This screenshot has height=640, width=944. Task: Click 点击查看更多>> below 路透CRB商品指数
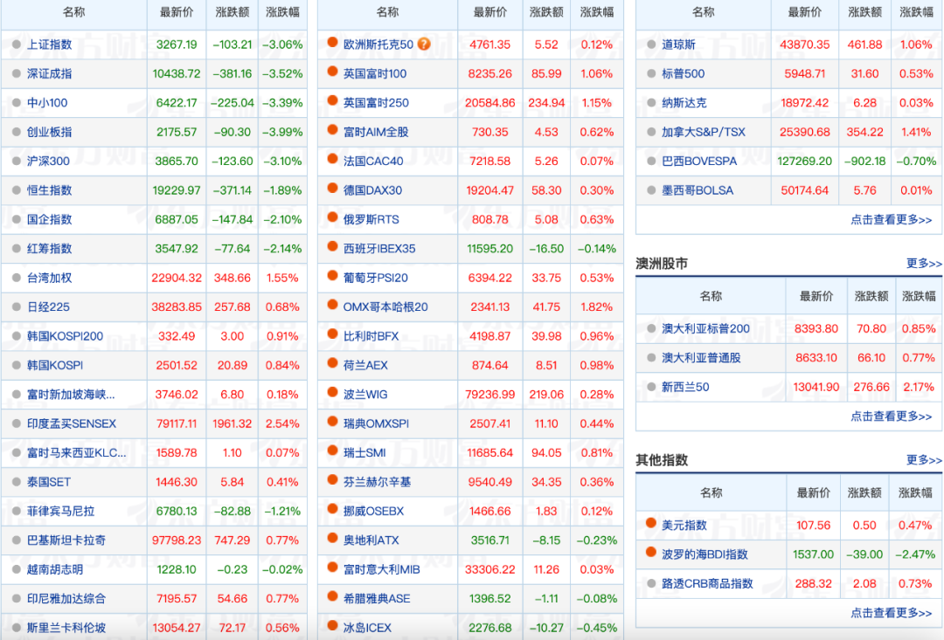pyautogui.click(x=892, y=613)
